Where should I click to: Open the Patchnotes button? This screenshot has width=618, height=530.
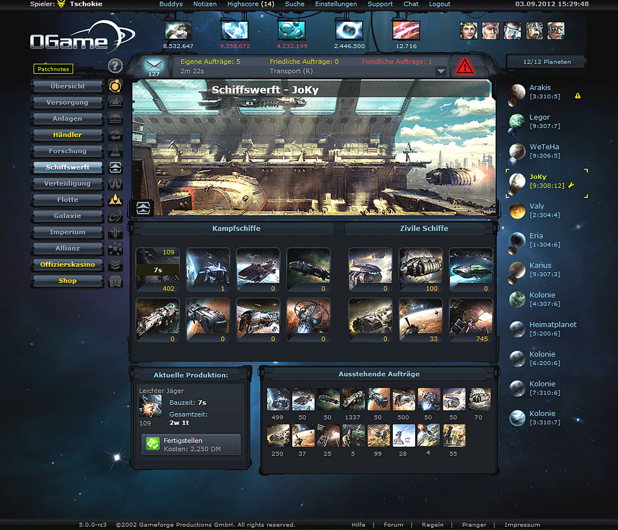click(x=53, y=69)
